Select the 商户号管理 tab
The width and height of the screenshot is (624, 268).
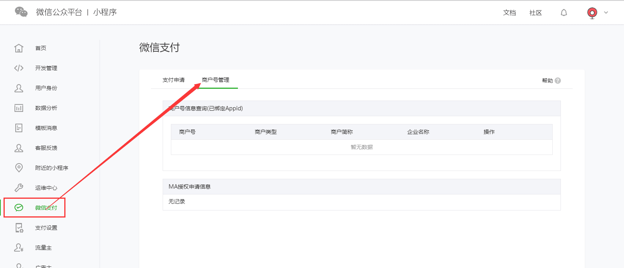tap(216, 80)
